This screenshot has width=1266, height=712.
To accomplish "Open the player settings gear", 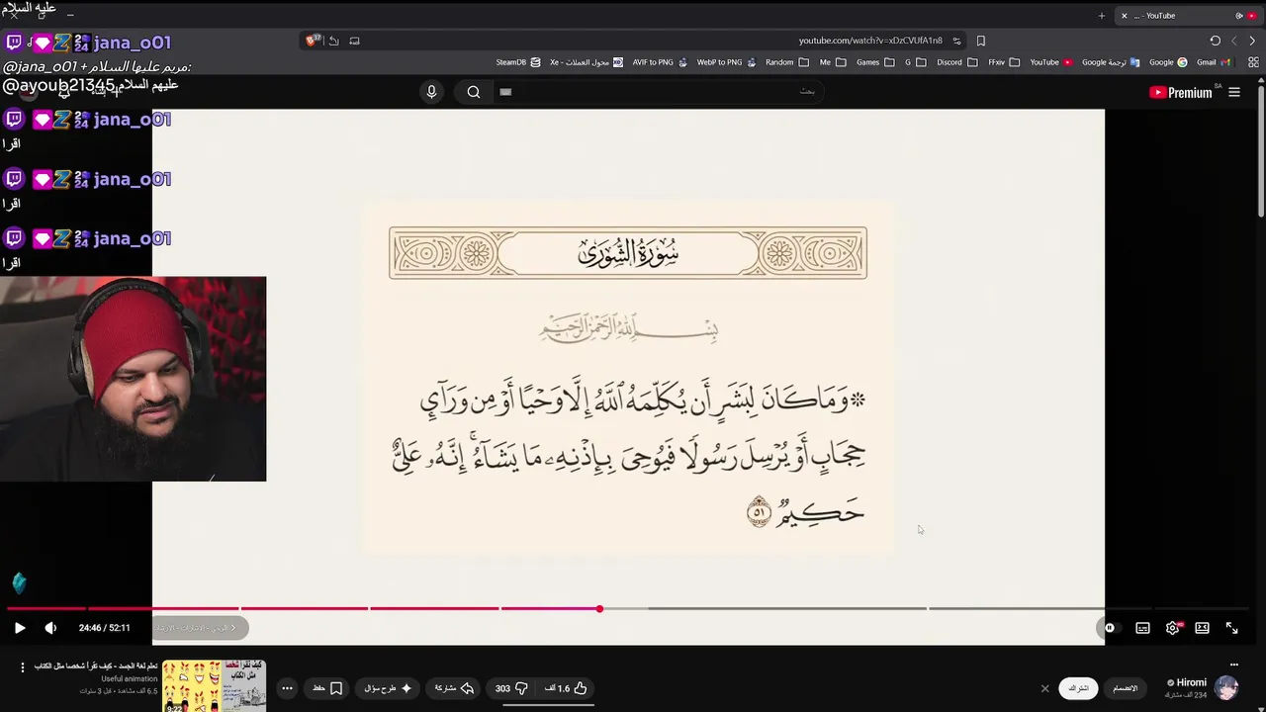I will [x=1172, y=628].
